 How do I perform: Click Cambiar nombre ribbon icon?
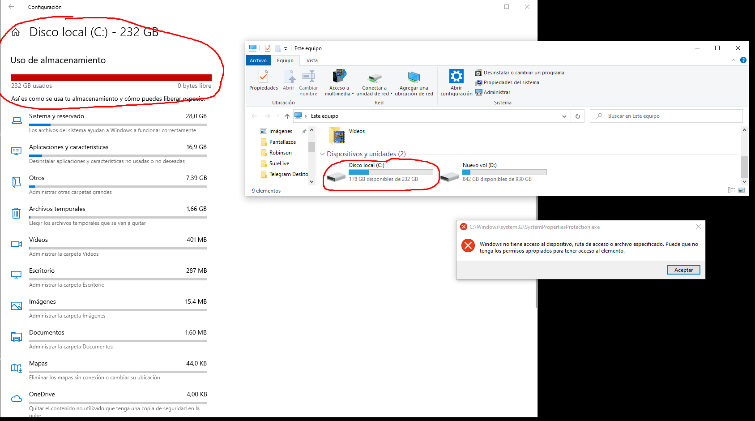308,76
